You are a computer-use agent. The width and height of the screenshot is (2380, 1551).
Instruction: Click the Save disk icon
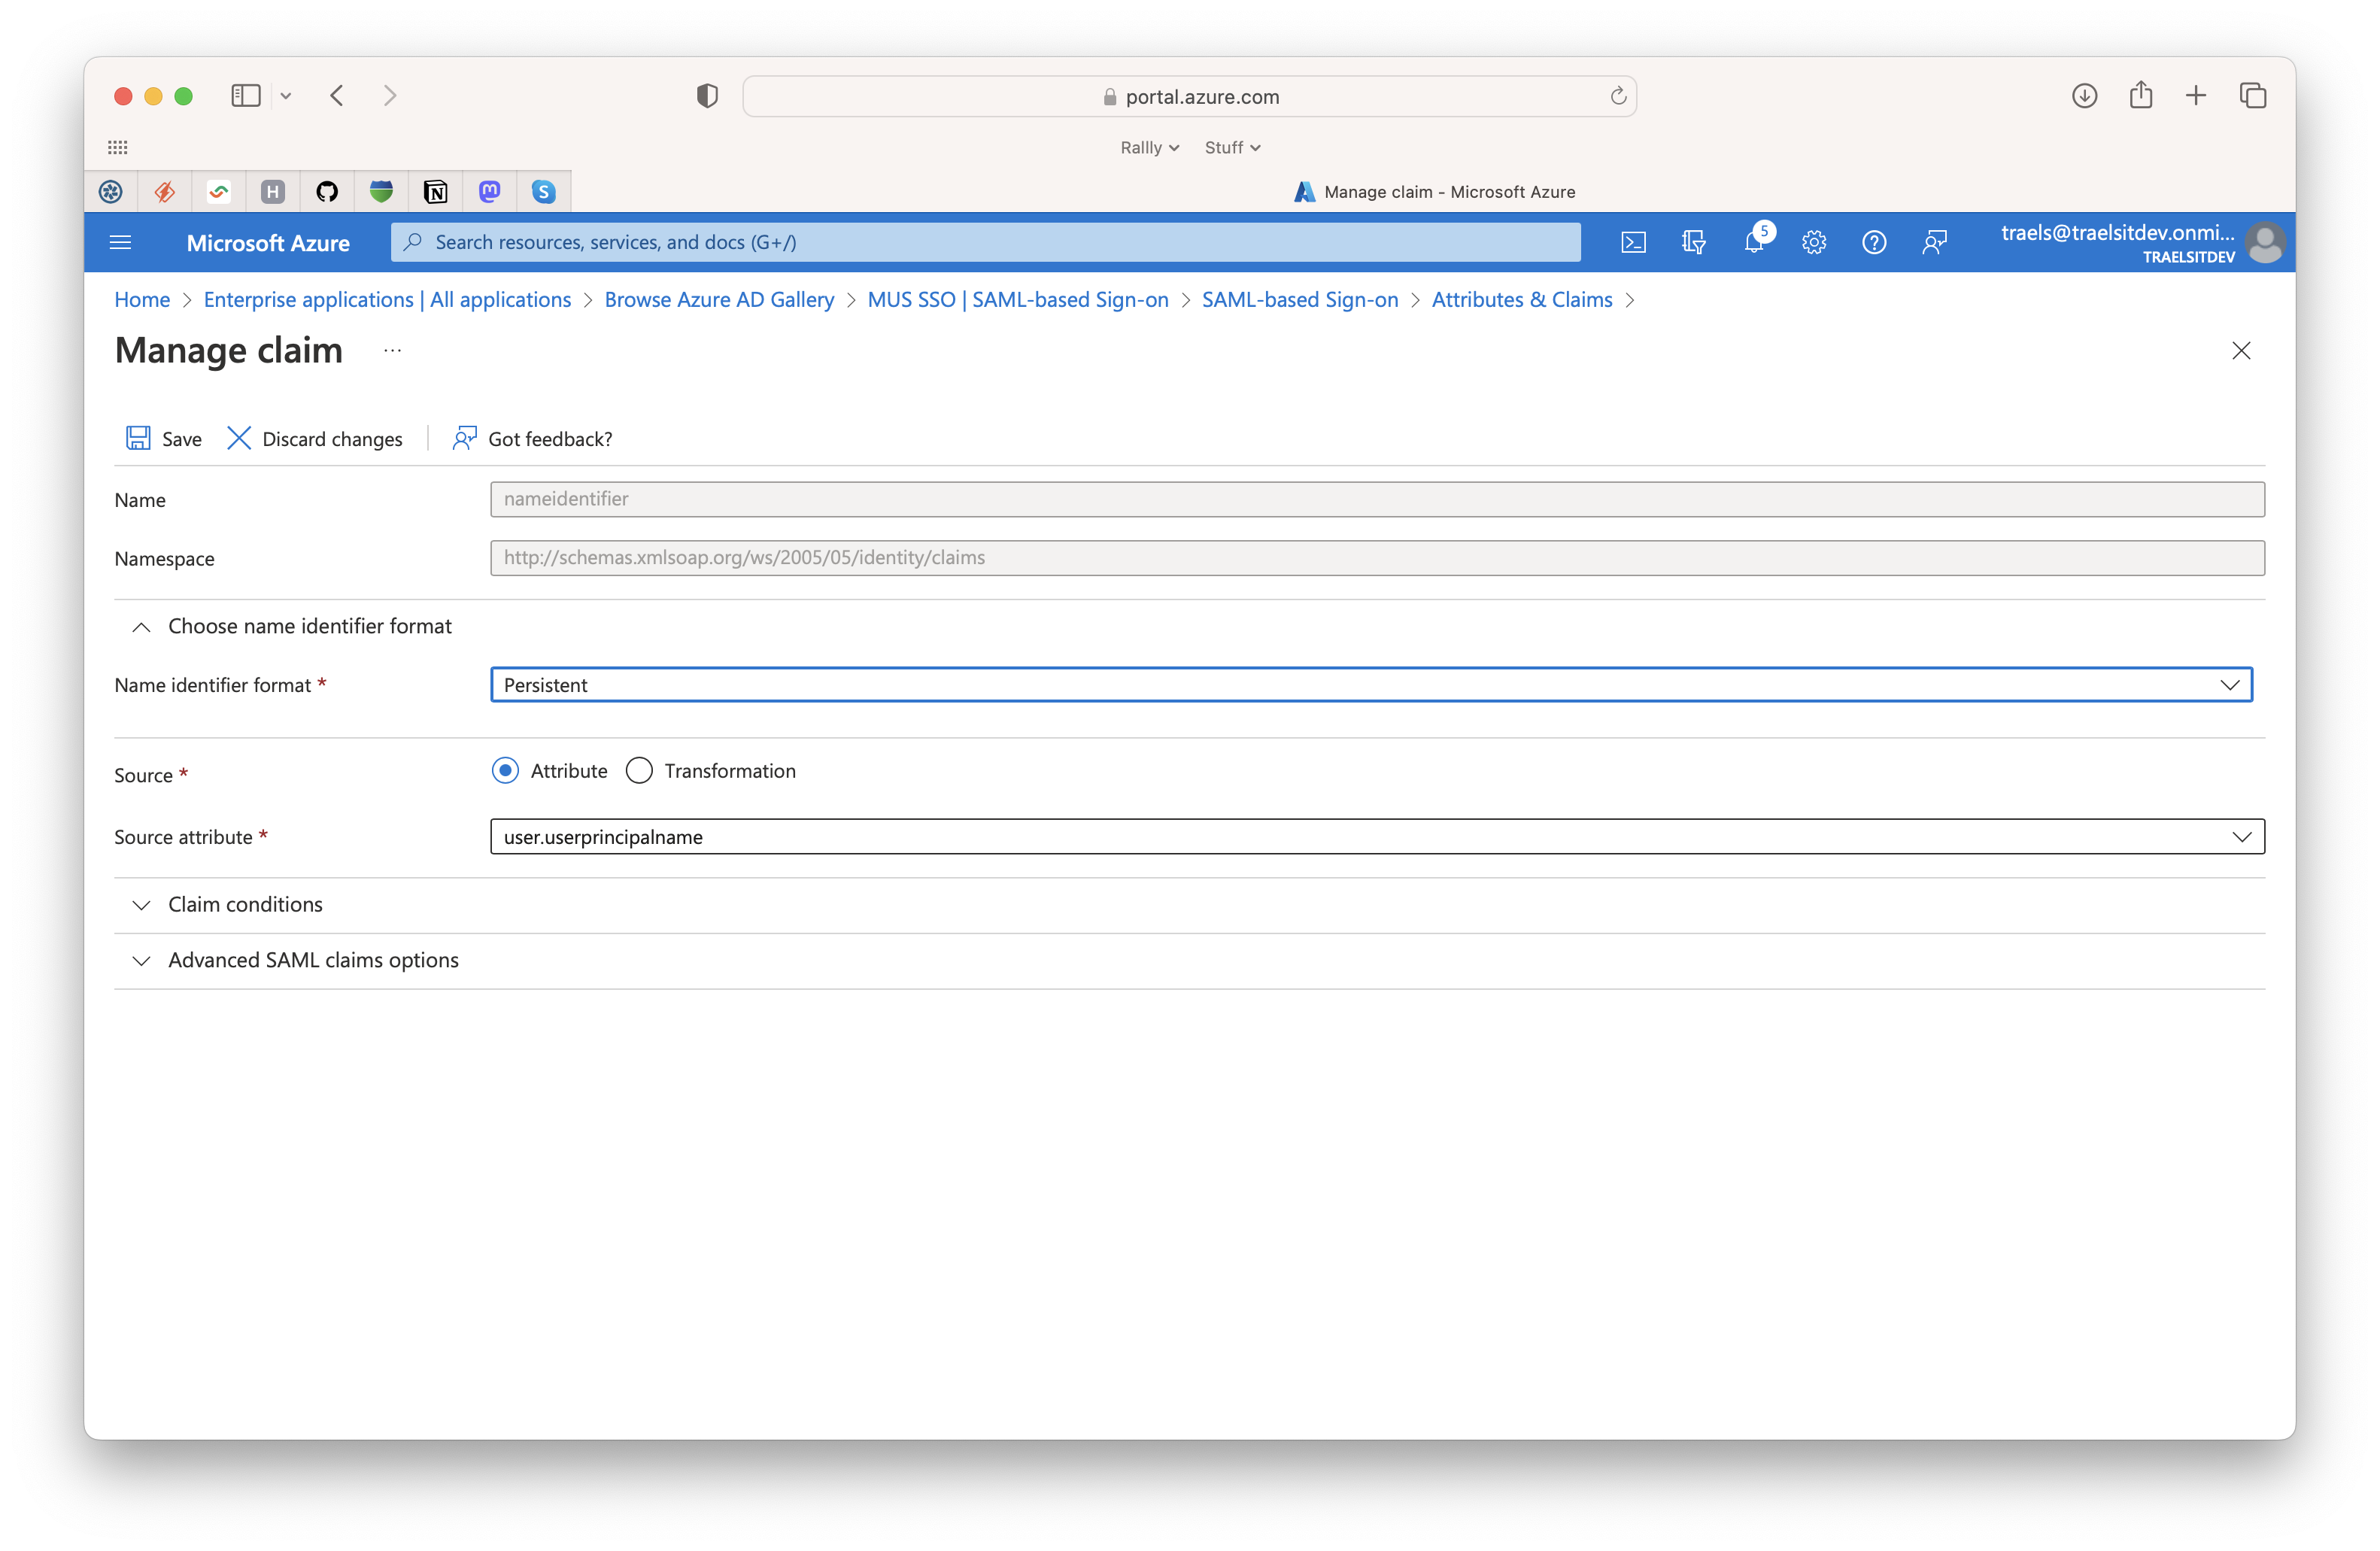138,438
